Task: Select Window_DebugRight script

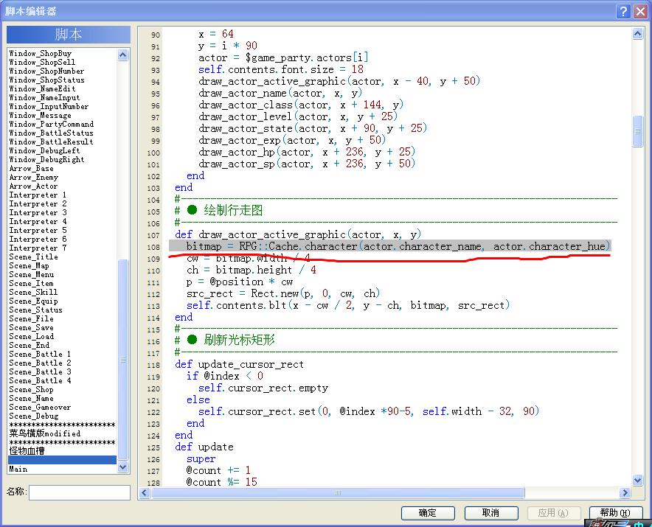Action: pyautogui.click(x=46, y=160)
